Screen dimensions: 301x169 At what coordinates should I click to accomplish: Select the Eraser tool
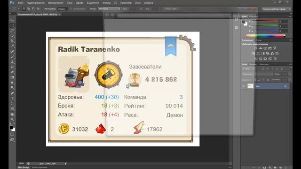pos(12,72)
